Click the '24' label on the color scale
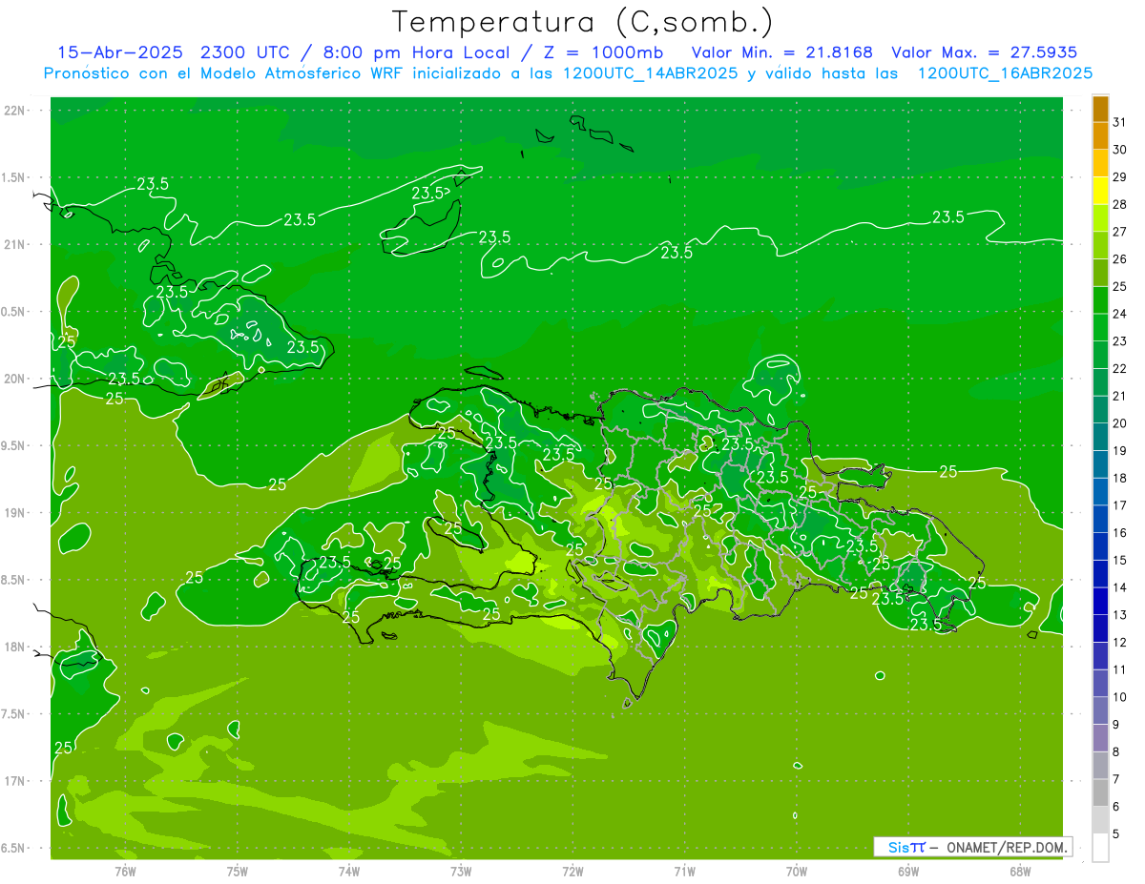Viewport: 1145px width, 884px height. tap(1119, 314)
